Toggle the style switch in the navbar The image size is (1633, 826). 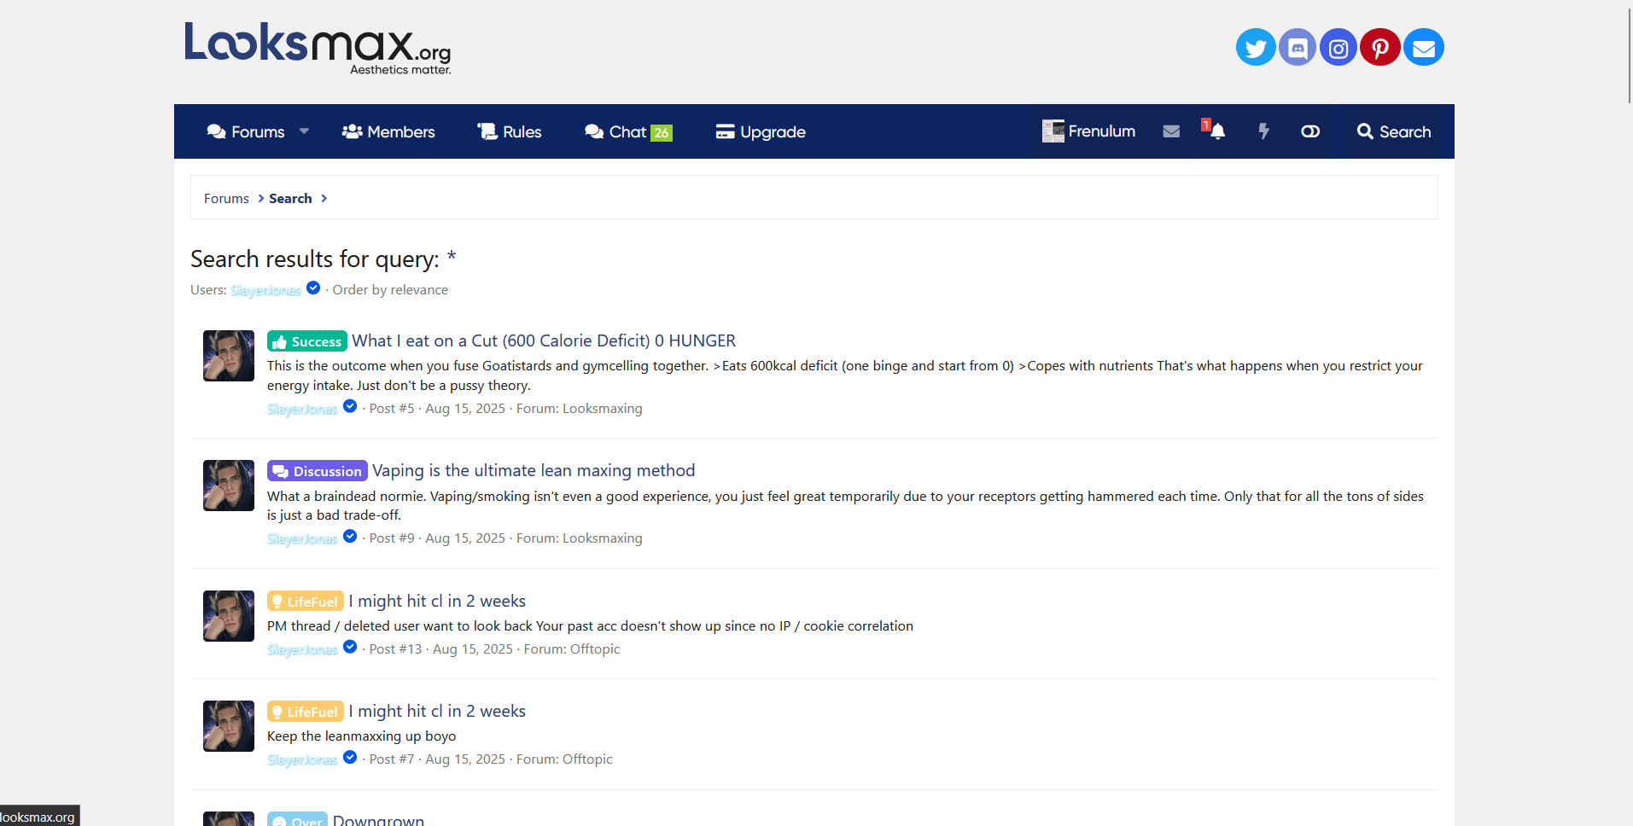(x=1309, y=131)
